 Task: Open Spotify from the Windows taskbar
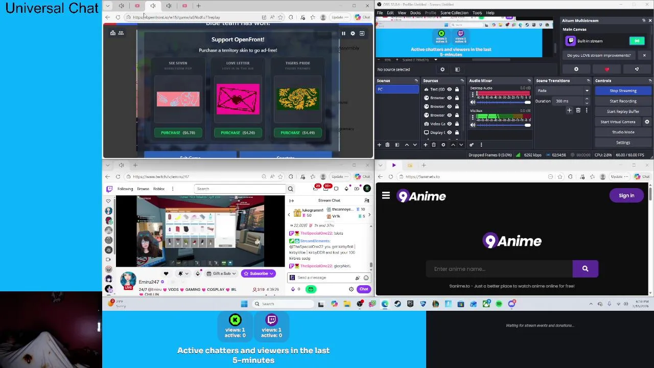click(499, 305)
